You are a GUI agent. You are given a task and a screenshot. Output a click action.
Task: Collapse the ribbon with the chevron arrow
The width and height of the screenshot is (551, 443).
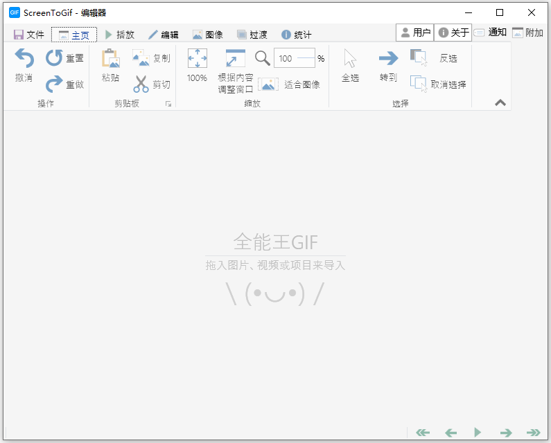[500, 103]
